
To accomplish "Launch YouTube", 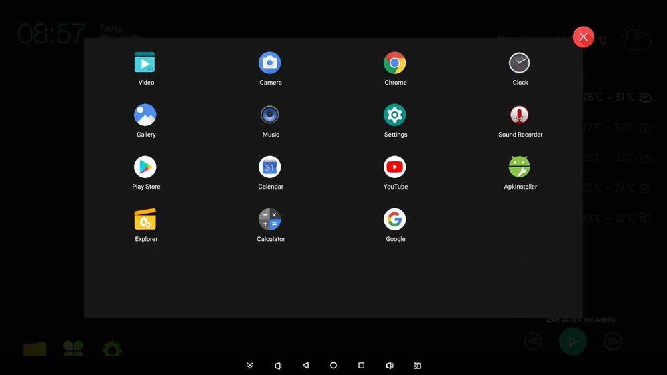I will (x=394, y=167).
